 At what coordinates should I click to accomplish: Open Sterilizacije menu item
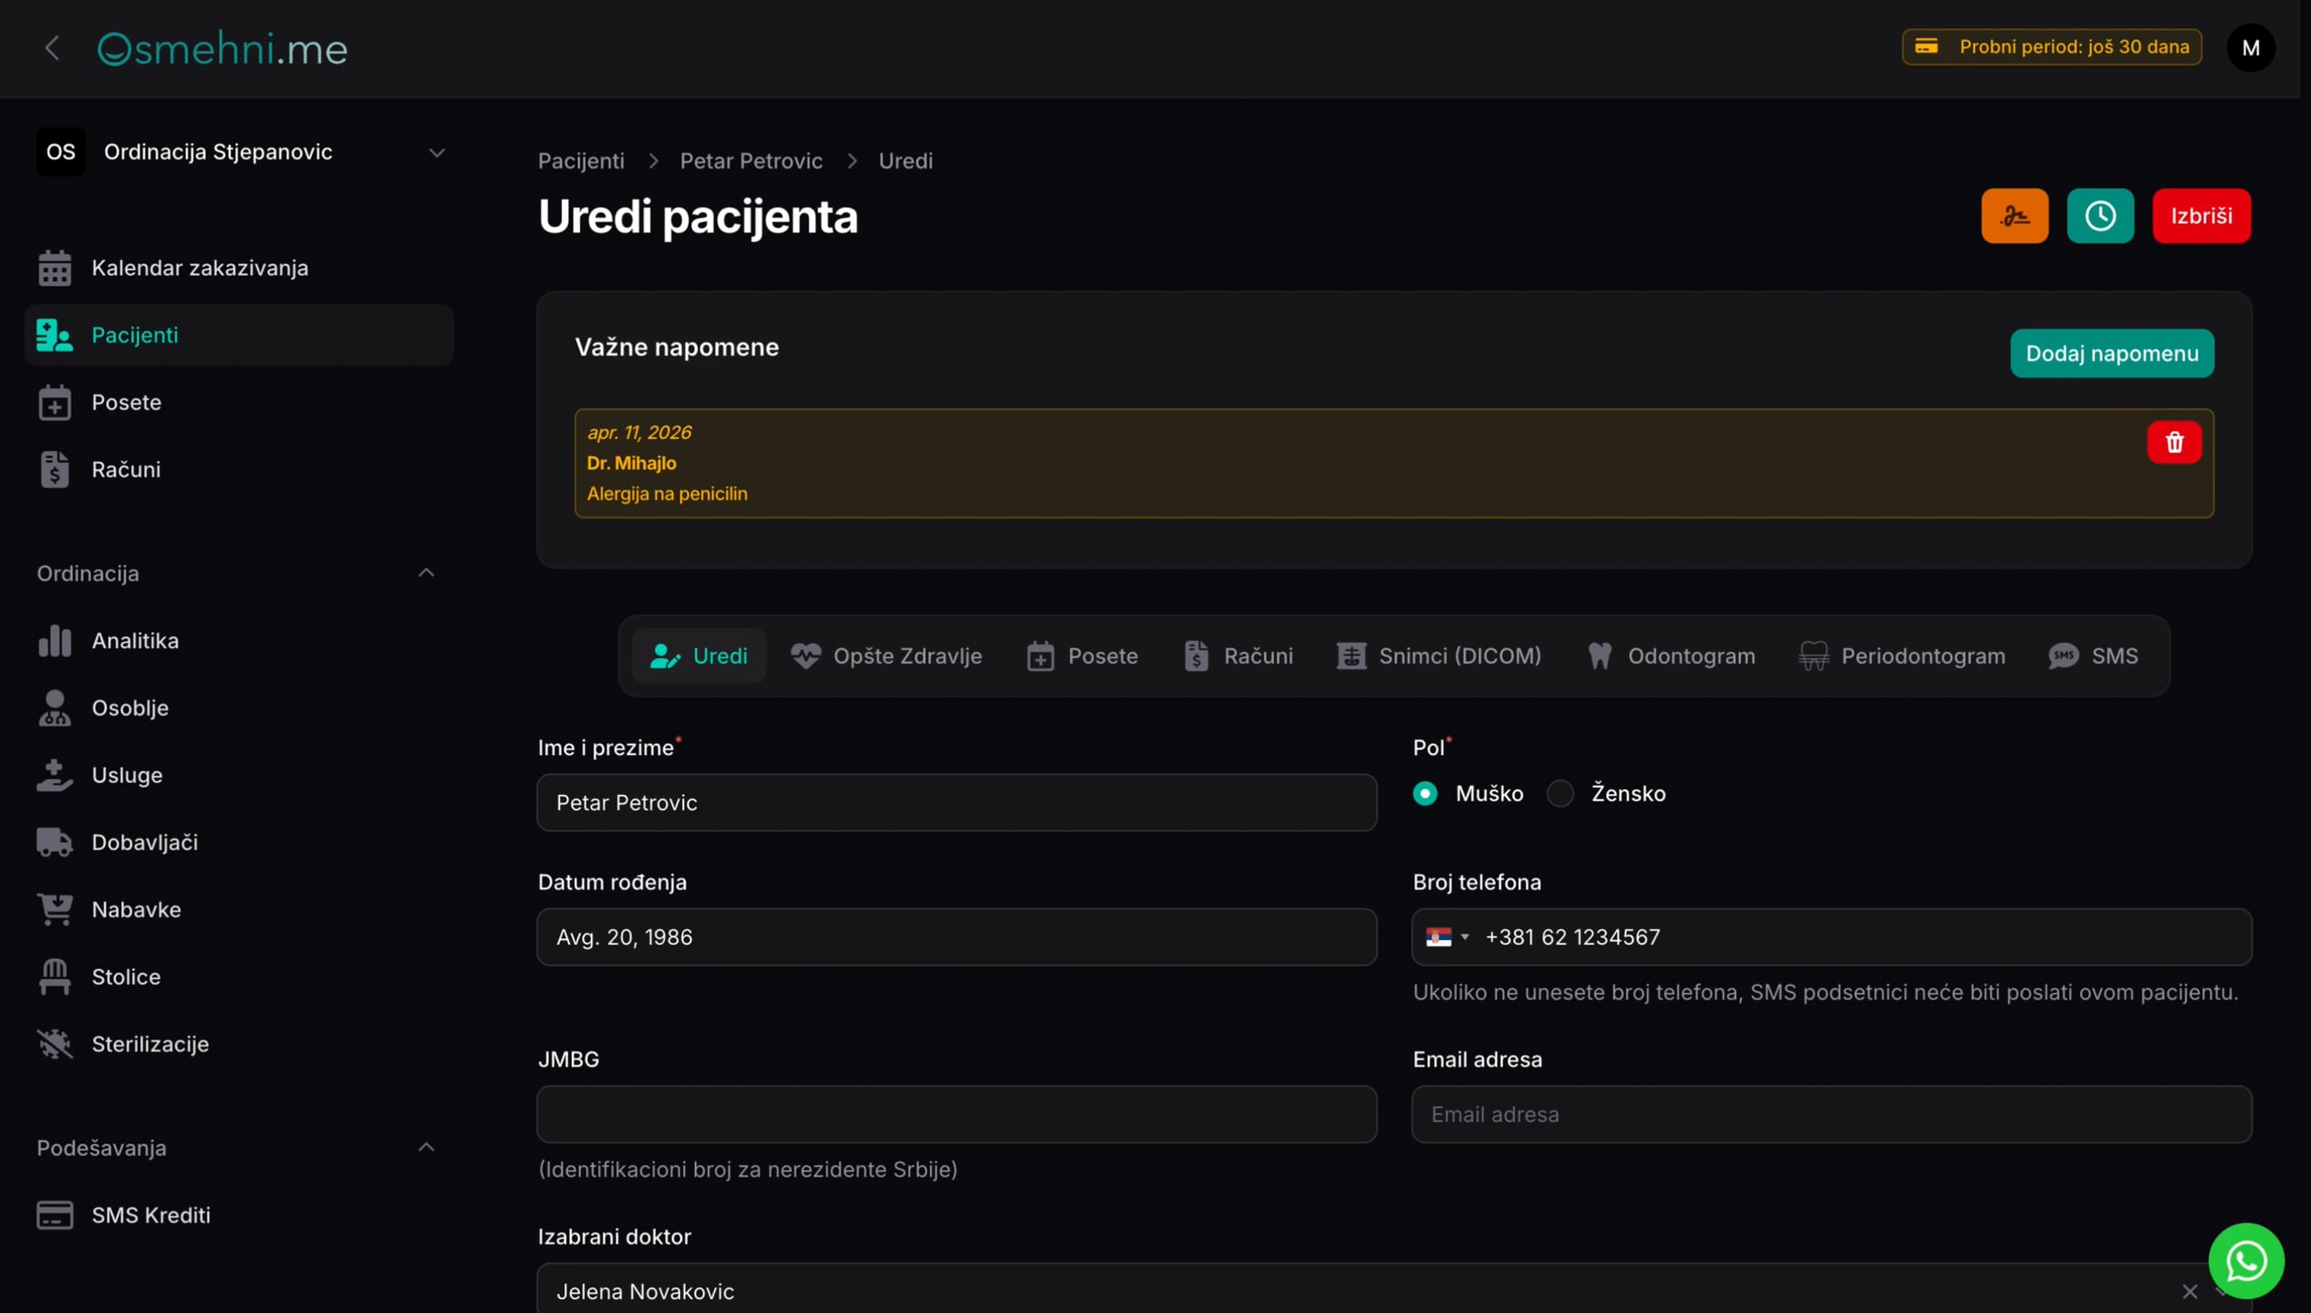(x=241, y=1044)
